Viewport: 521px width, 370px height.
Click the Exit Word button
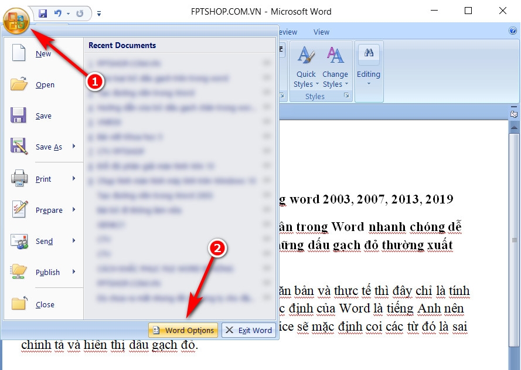click(249, 330)
